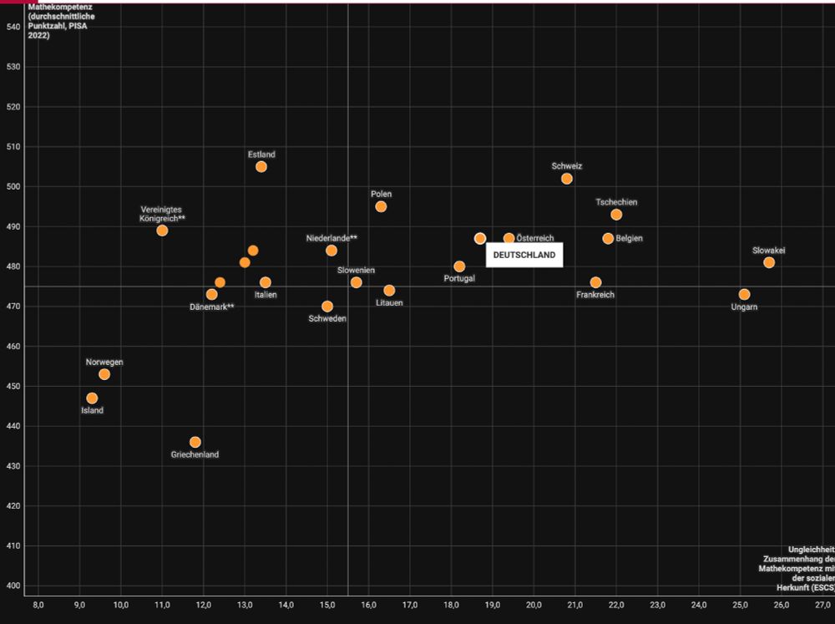This screenshot has height=624, width=835.
Task: Click the 27,0 x-axis tick label
Action: 822,606
